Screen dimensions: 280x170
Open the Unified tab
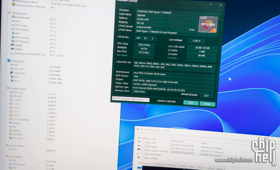coord(210,168)
